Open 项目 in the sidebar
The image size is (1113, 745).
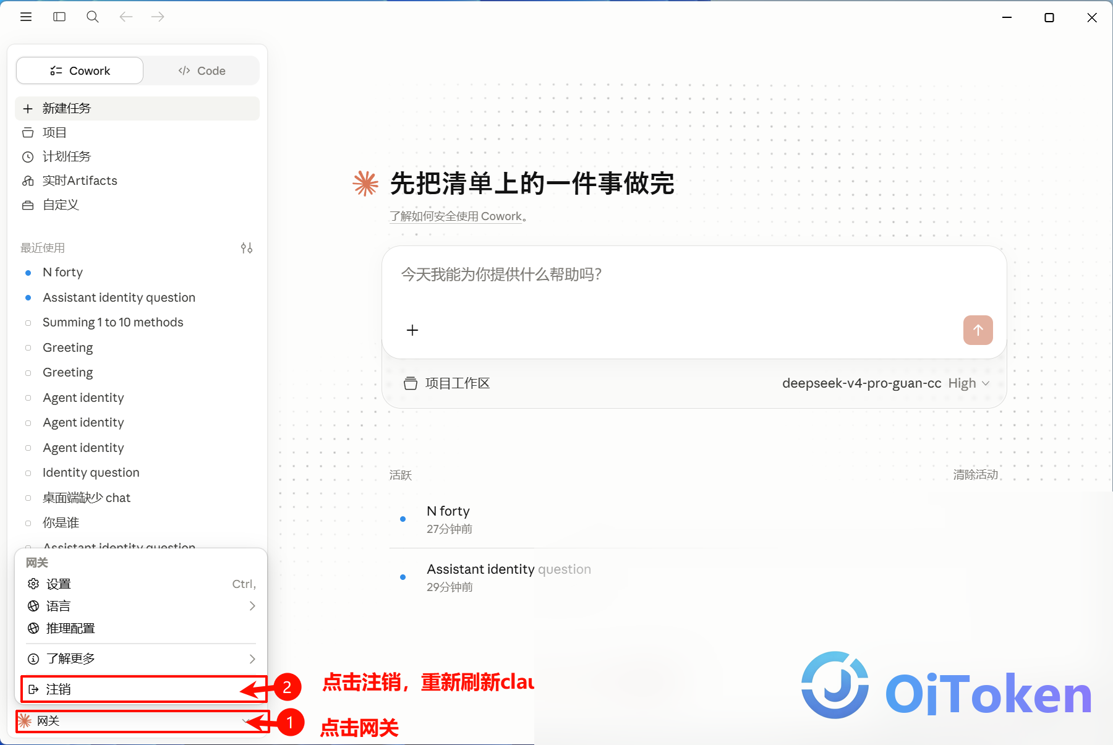coord(137,132)
